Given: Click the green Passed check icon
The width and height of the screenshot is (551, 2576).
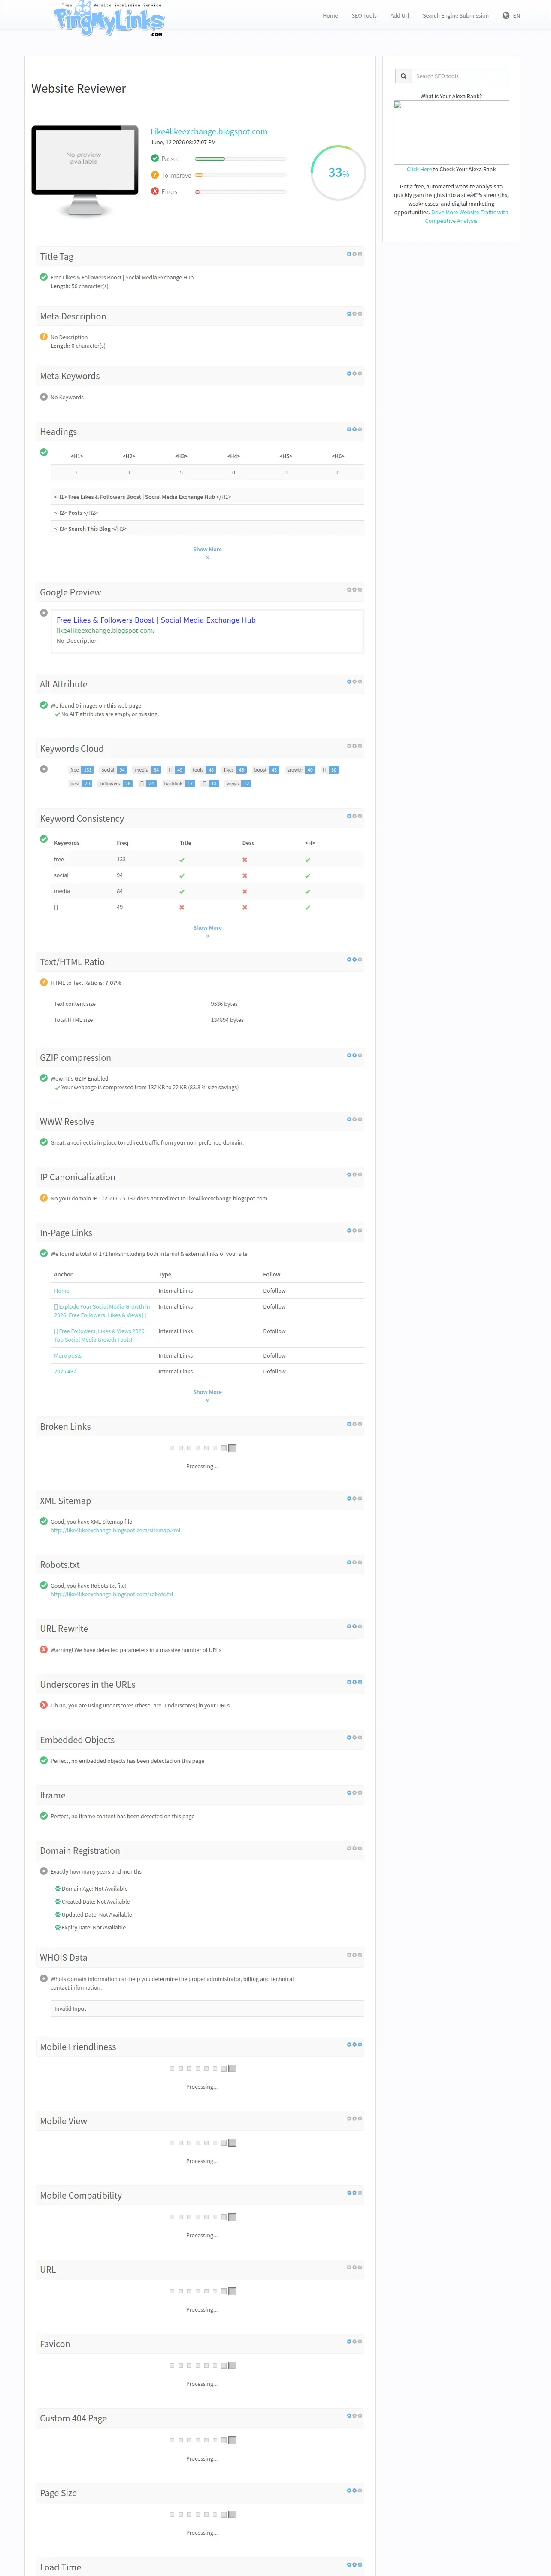Looking at the screenshot, I should 155,158.
